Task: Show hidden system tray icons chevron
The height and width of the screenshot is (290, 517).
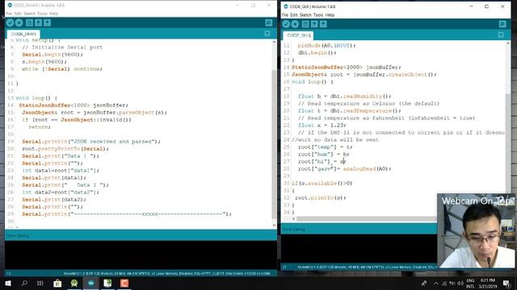Action: point(436,283)
